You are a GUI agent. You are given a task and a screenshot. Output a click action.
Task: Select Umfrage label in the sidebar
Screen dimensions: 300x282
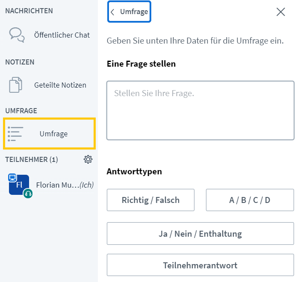53,134
